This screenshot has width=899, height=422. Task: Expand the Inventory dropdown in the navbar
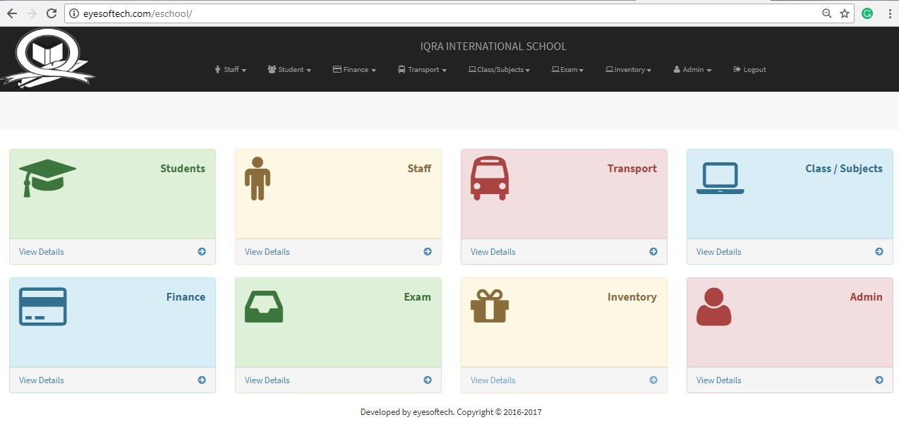[628, 70]
